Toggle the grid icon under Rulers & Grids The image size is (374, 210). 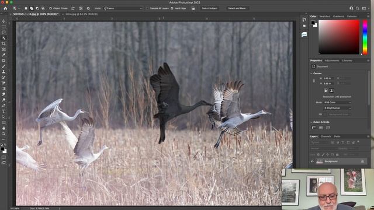click(321, 128)
